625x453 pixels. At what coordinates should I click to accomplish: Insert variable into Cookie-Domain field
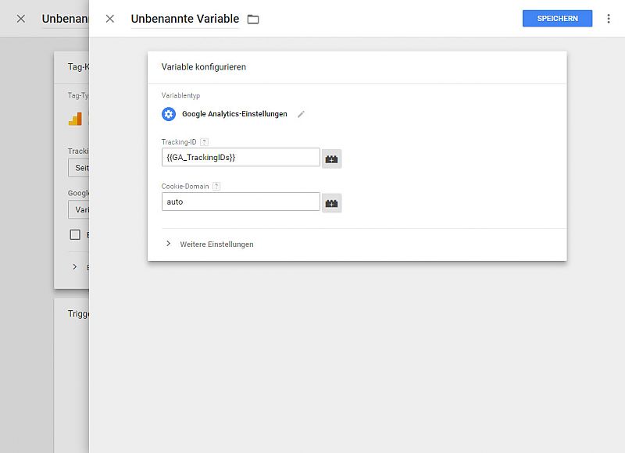coord(331,203)
